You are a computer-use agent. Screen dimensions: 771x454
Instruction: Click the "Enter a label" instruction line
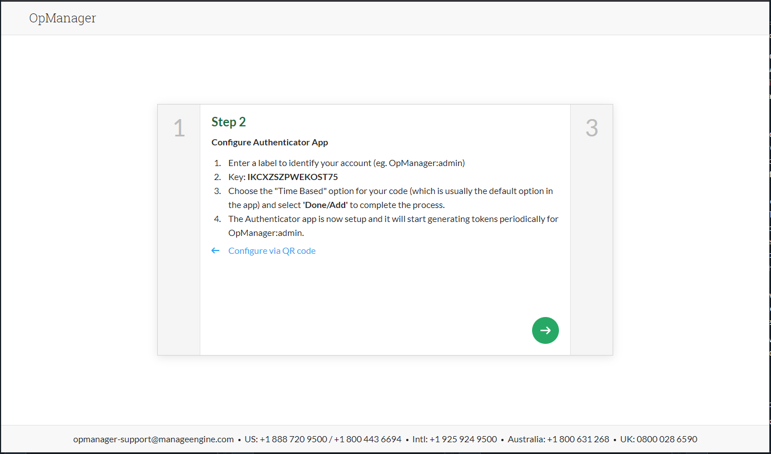tap(346, 163)
